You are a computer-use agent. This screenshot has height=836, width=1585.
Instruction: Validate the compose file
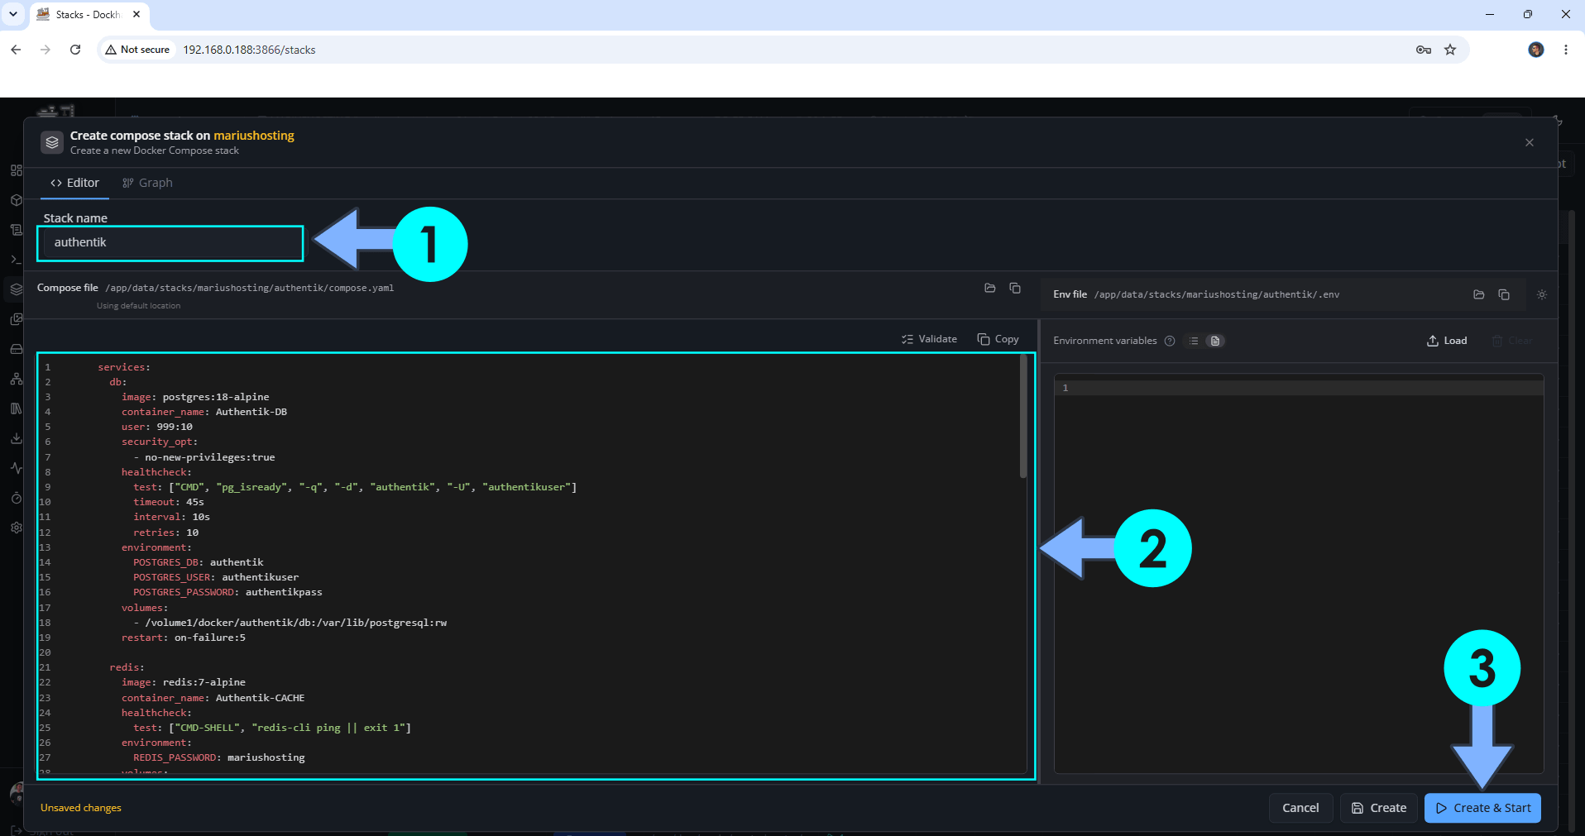[x=929, y=339]
